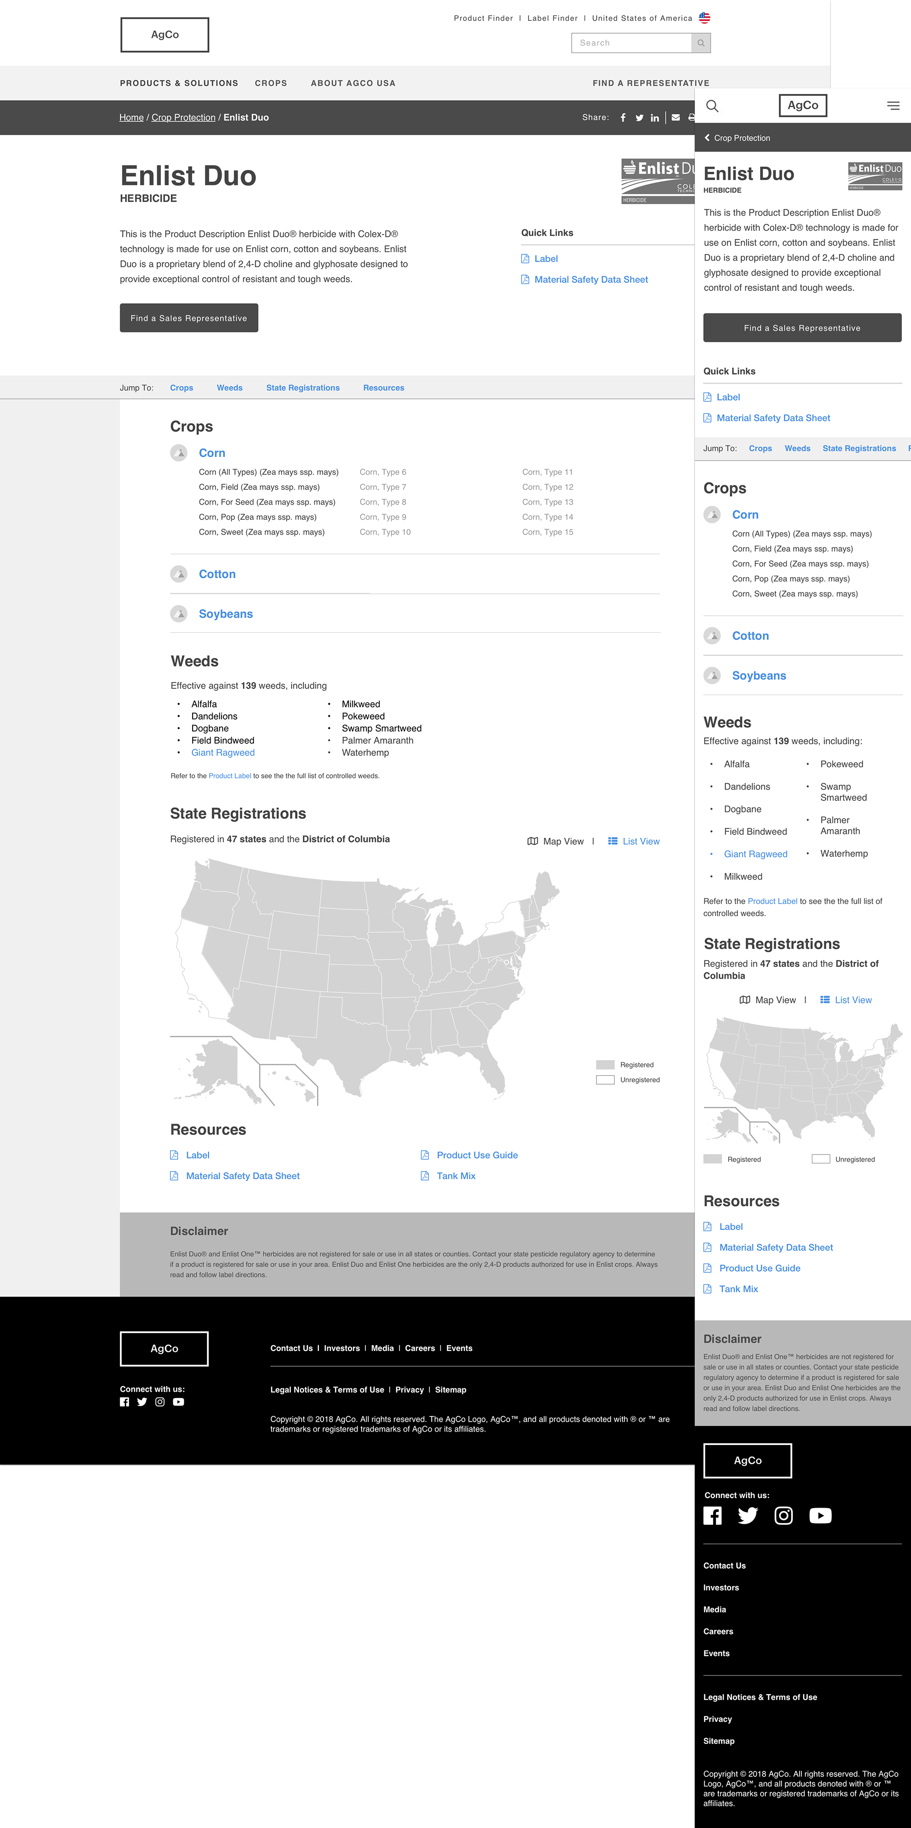The width and height of the screenshot is (911, 1828).
Task: Click the desktop AgCo header logo
Action: (x=165, y=35)
